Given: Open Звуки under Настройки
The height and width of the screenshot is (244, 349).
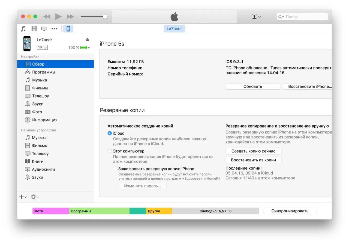Looking at the screenshot, I should point(55,104).
